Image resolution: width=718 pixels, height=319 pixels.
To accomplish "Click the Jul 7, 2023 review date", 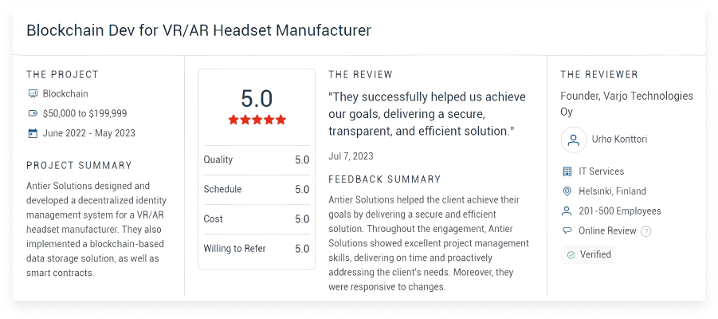I will coord(351,156).
